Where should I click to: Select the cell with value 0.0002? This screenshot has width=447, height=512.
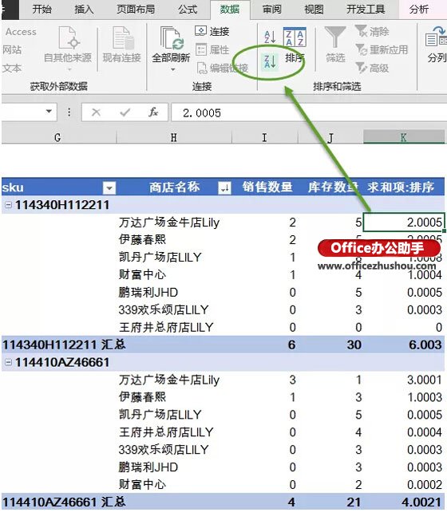(425, 485)
